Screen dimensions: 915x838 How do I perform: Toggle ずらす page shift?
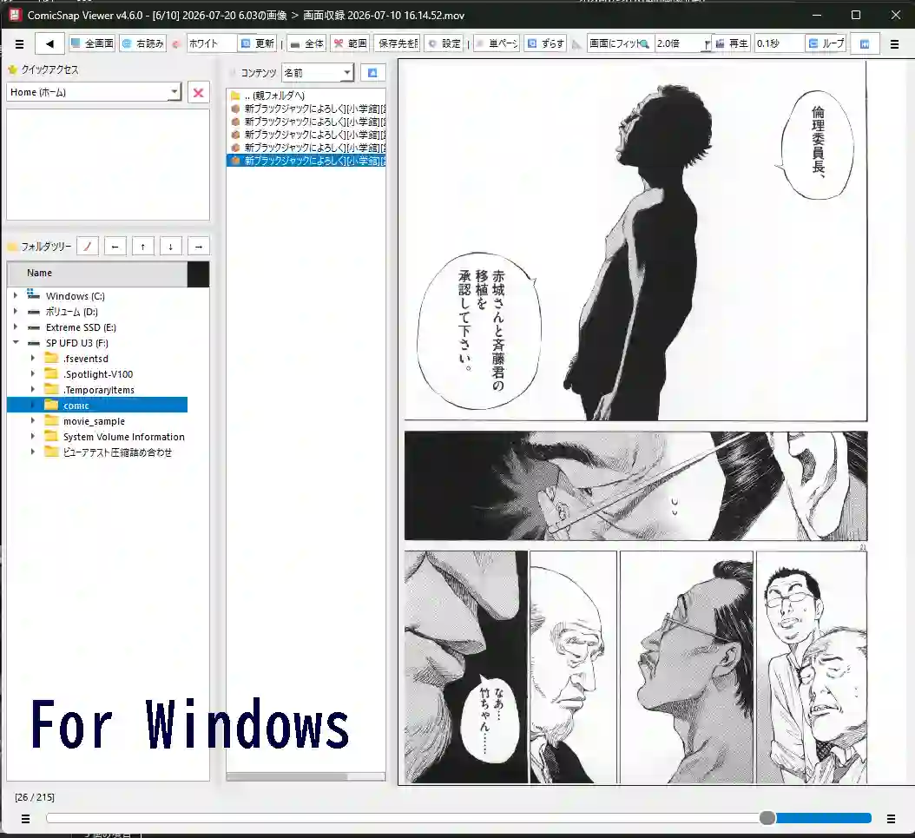(546, 43)
